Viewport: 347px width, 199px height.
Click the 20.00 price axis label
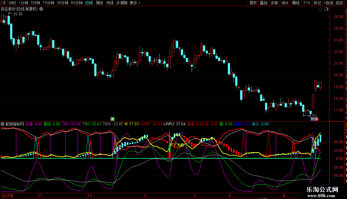point(339,75)
